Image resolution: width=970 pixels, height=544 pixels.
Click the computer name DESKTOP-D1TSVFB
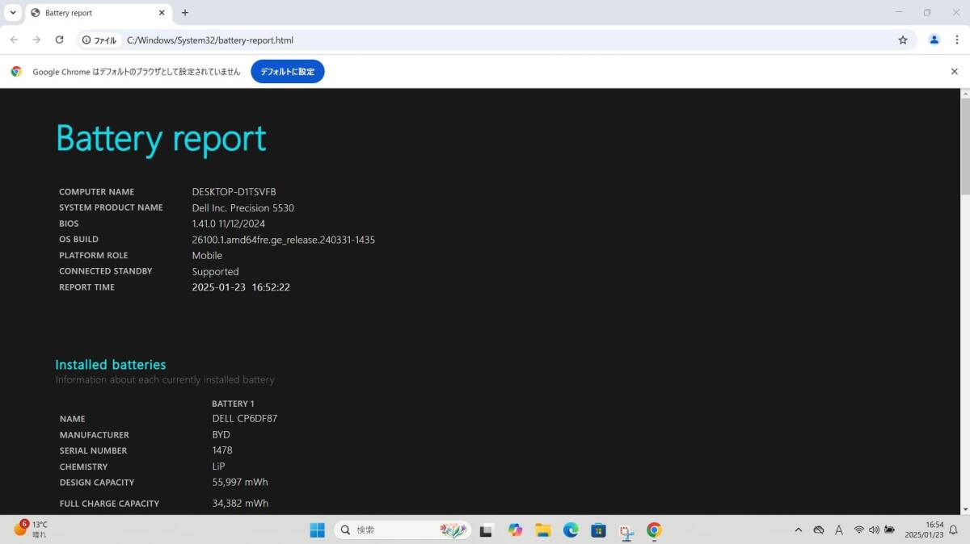click(234, 191)
